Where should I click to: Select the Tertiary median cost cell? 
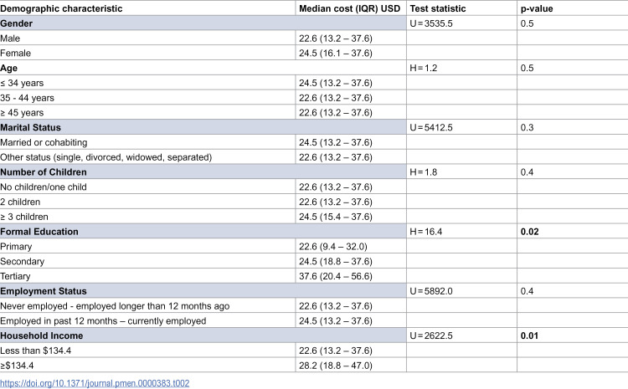351,276
